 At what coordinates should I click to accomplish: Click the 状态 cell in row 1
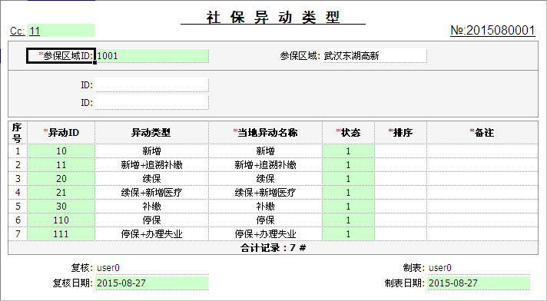(348, 151)
